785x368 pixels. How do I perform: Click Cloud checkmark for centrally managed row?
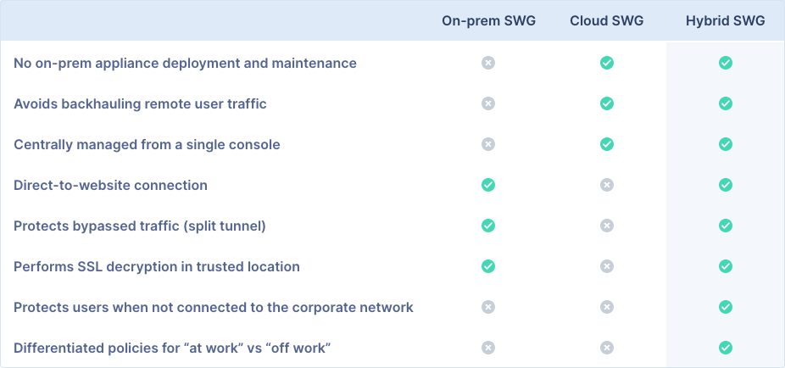coord(607,144)
